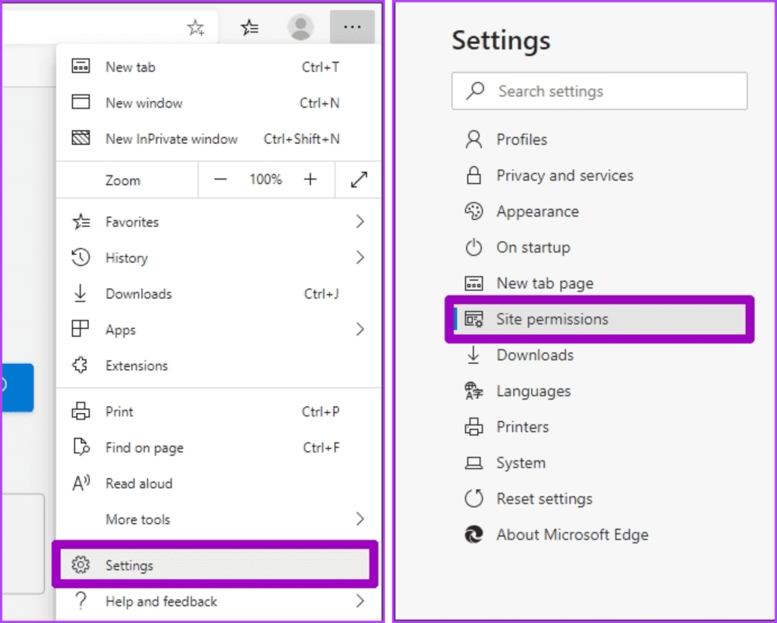
Task: Open the Settings and more ellipsis menu
Action: pyautogui.click(x=352, y=27)
